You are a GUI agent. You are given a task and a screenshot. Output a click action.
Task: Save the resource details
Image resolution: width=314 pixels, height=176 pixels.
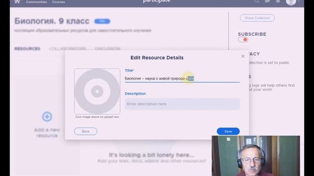[x=228, y=132]
